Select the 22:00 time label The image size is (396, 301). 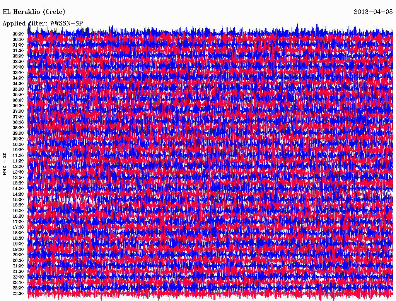pos(18,277)
